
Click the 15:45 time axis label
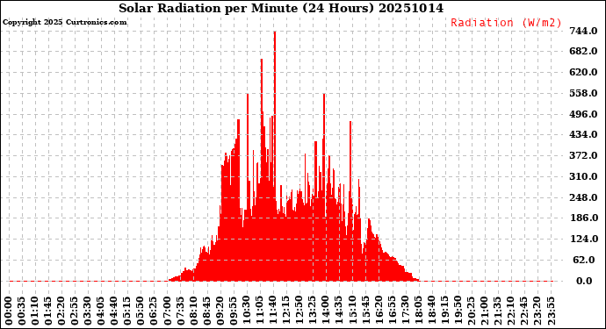(x=365, y=311)
